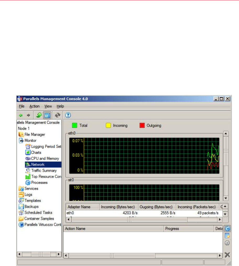
Task: Open Traffic Summary in the tree
Action: tap(44, 170)
